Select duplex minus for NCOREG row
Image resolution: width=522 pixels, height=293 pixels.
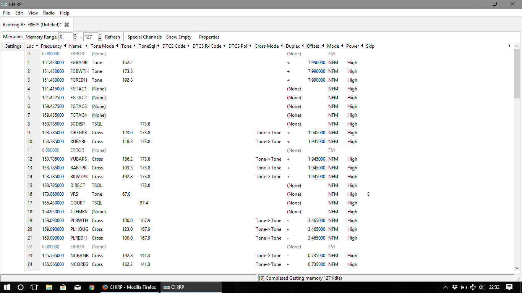(x=288, y=264)
